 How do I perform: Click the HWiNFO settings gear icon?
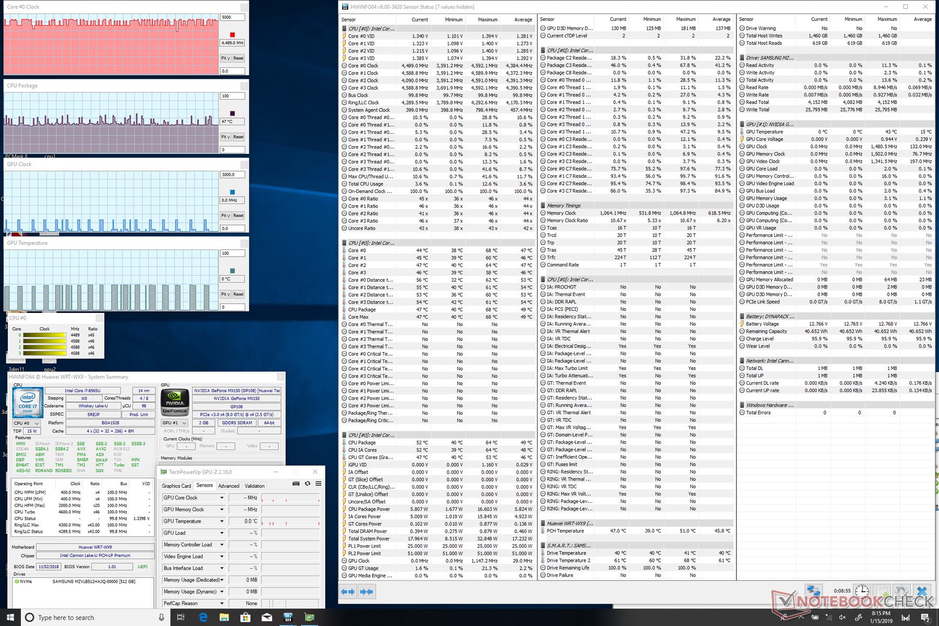tap(901, 592)
